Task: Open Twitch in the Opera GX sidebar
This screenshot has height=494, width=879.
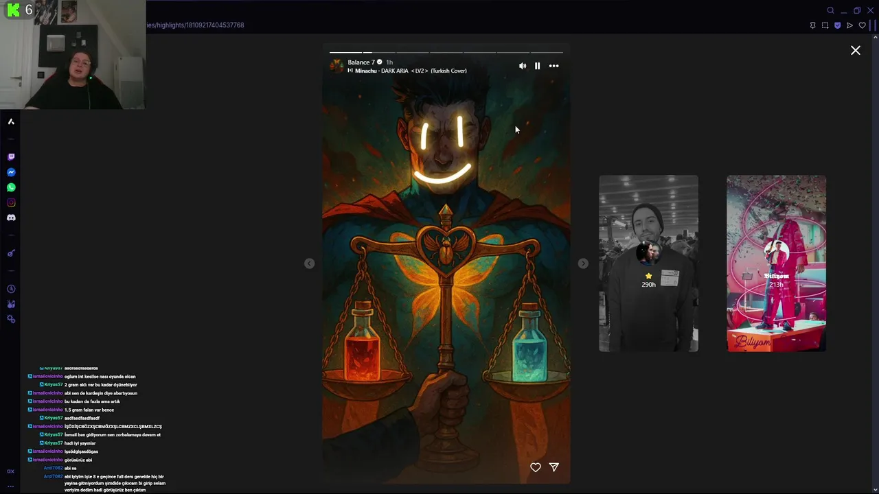Action: (11, 157)
